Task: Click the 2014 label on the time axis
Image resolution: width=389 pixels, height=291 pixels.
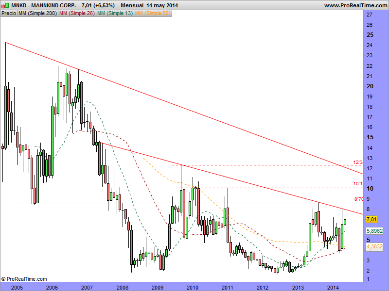Action: [x=333, y=287]
